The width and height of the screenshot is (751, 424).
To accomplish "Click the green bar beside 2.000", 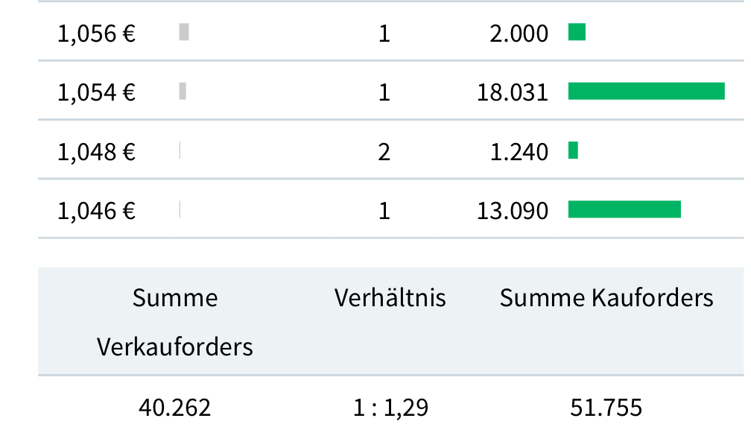I will pyautogui.click(x=577, y=32).
